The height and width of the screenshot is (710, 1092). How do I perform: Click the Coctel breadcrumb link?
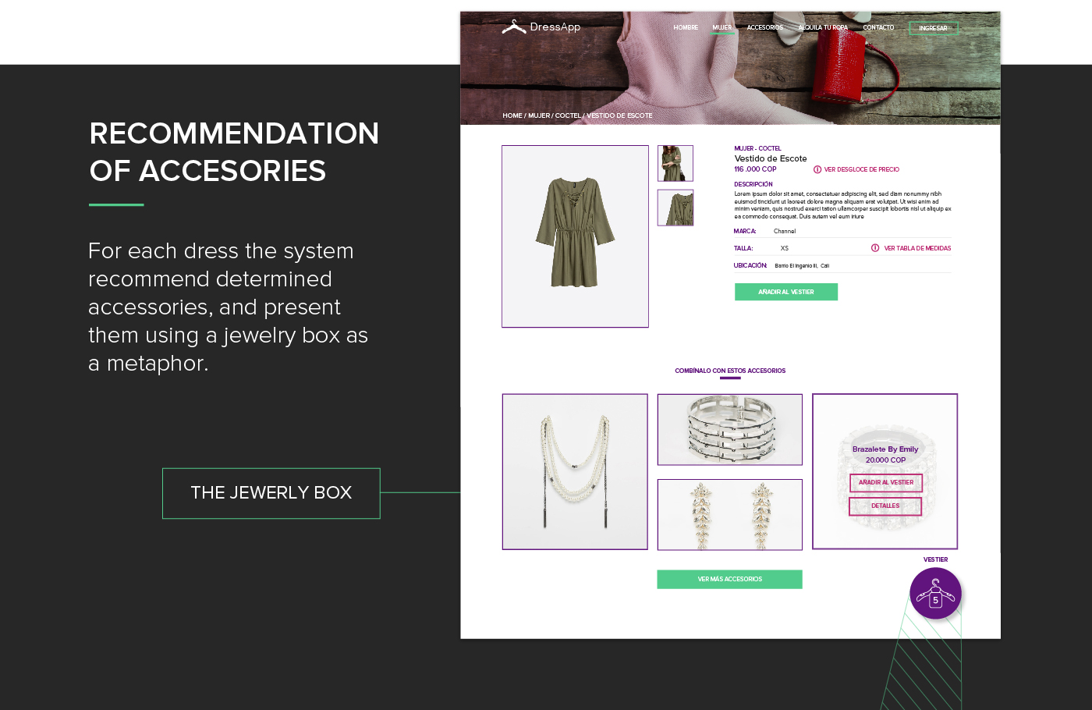tap(568, 115)
